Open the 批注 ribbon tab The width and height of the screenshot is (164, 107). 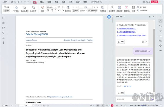(x=63, y=2)
